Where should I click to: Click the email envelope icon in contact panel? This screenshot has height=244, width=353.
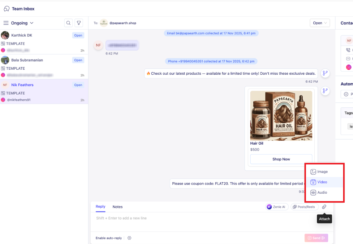pyautogui.click(x=348, y=59)
